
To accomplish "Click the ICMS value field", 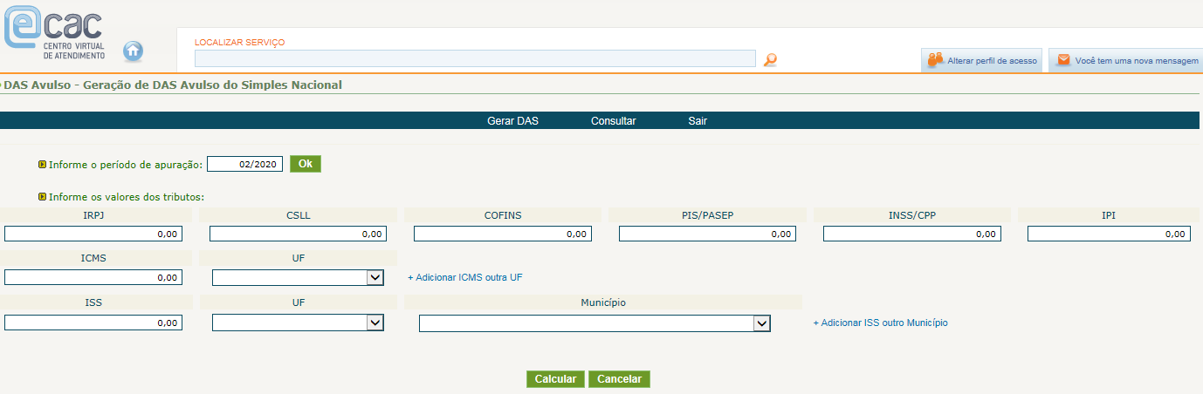I will 93,277.
